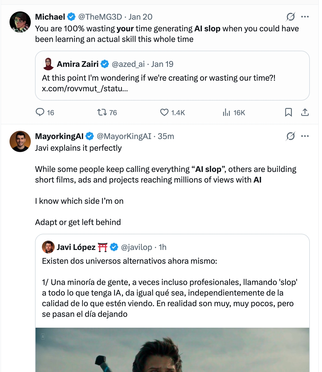Open view analytics for Michael's tweet
Viewport: 322px width, 372px height.
click(227, 113)
